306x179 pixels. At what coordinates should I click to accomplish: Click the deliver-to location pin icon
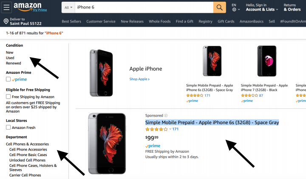click(x=6, y=22)
